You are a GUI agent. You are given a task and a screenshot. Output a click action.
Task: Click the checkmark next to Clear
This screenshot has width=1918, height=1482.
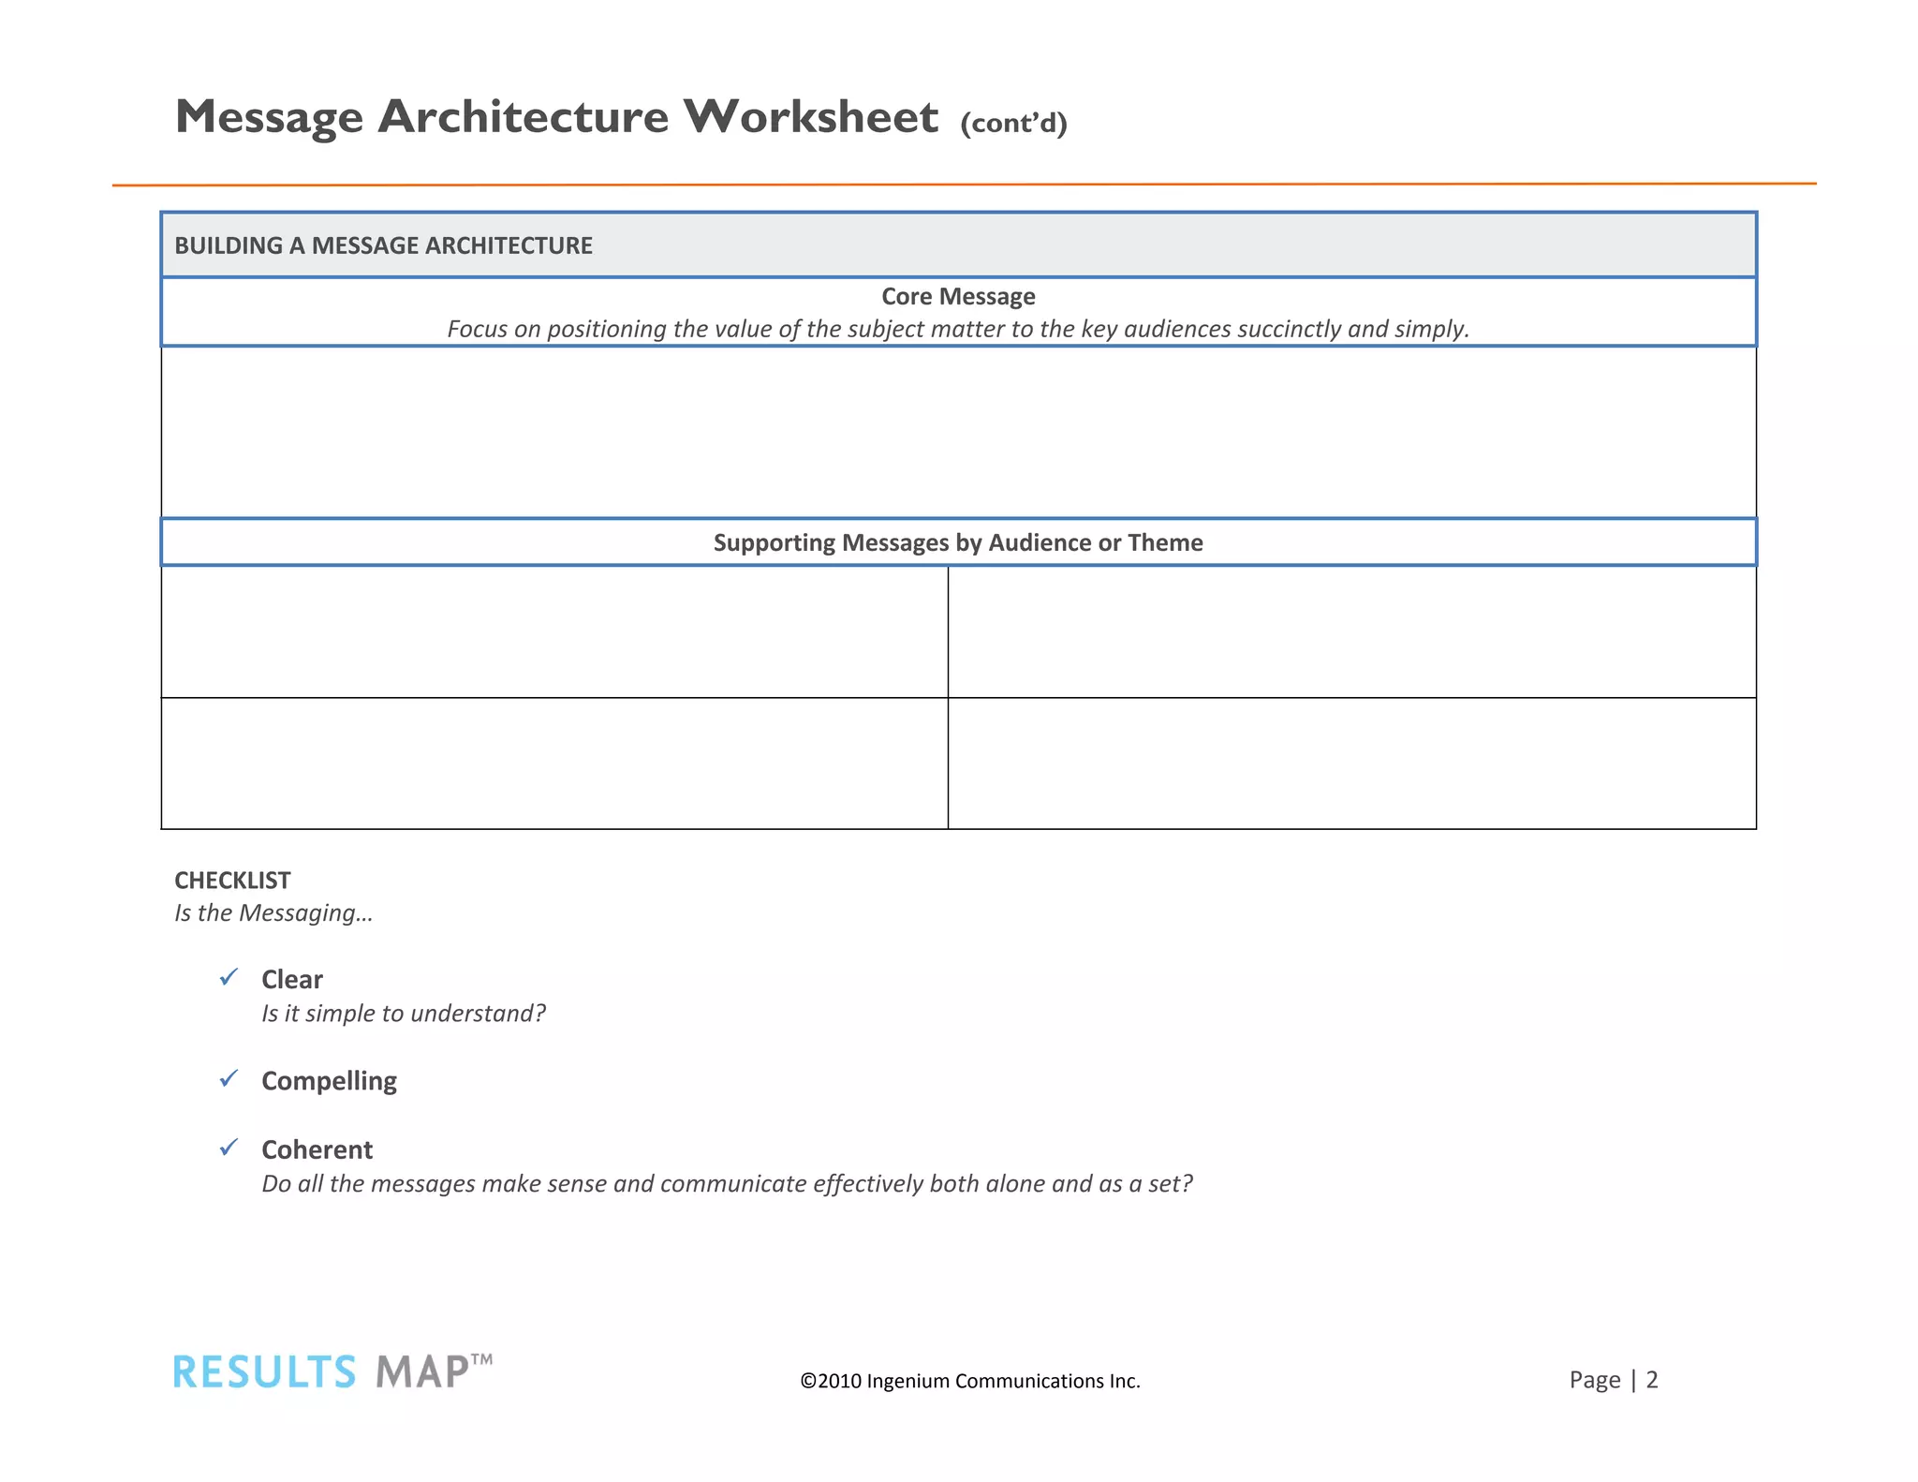[x=229, y=978]
